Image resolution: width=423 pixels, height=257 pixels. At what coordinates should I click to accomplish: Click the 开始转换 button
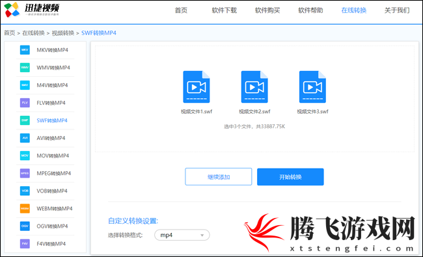click(x=290, y=177)
